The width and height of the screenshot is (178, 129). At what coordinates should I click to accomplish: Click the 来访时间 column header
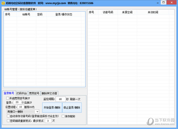point(153,12)
